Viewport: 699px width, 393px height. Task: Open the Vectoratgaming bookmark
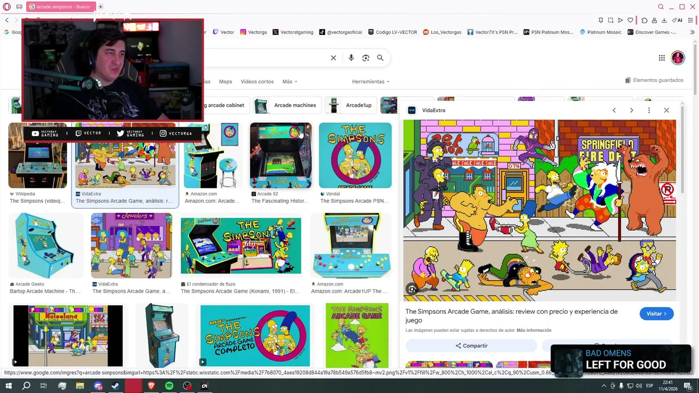(x=293, y=32)
